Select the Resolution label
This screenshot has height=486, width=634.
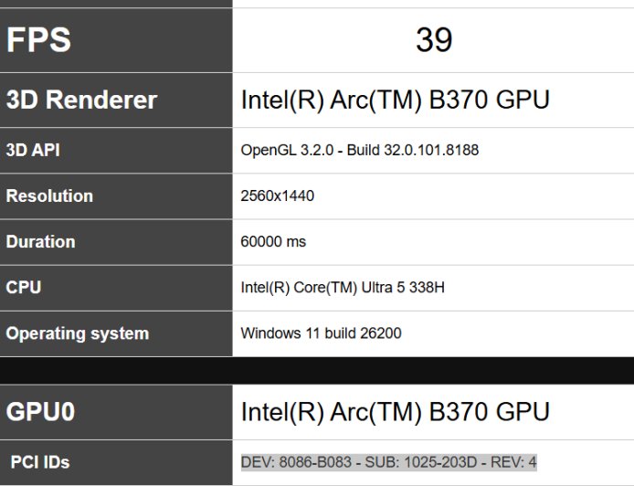49,195
